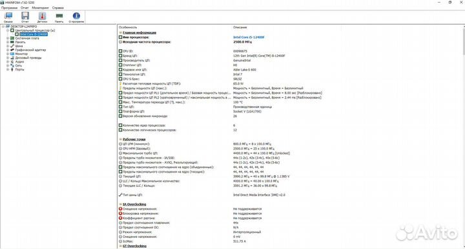Open the Программа menu
Screen dimensions: 465x249
[9, 8]
